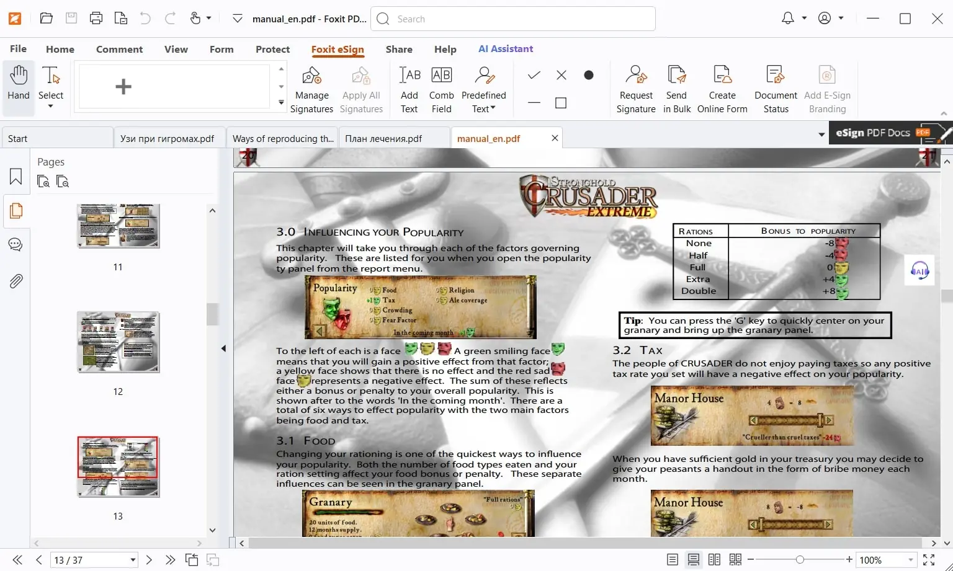Pick the filled dot stamp
This screenshot has width=953, height=571.
[x=589, y=75]
